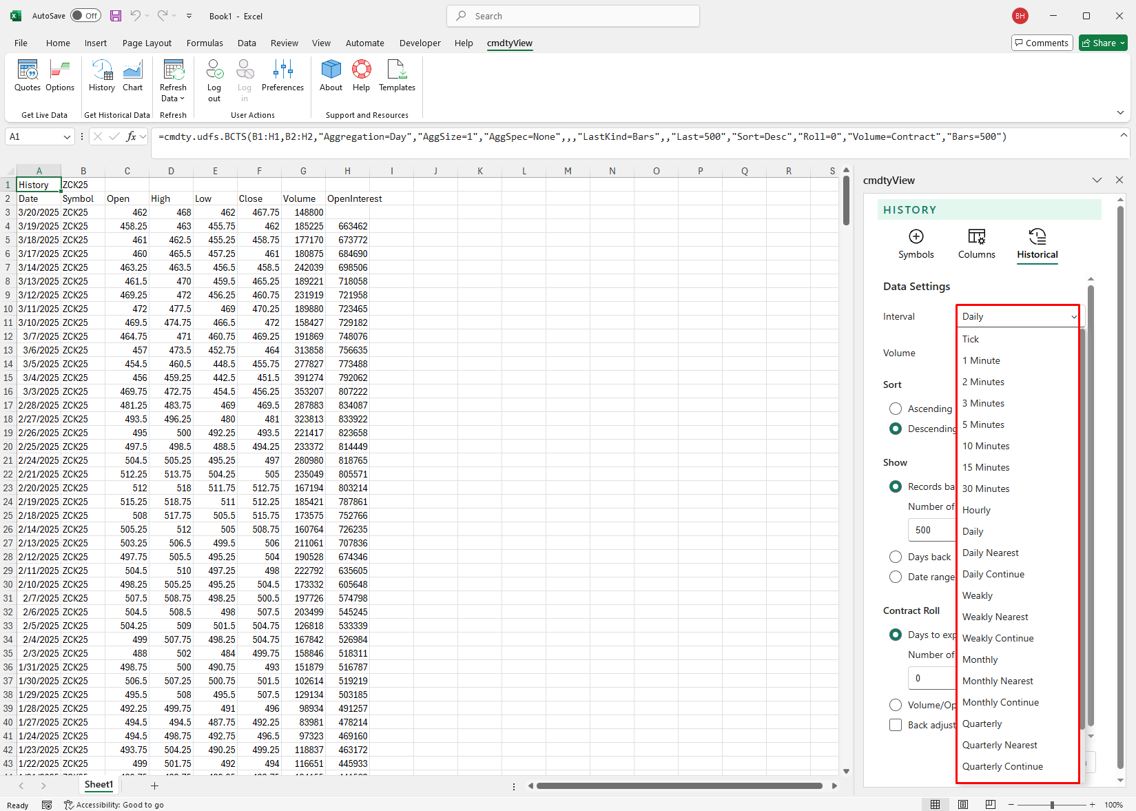1136x811 pixels.
Task: Click zoom out minus icon
Action: pyautogui.click(x=1011, y=805)
